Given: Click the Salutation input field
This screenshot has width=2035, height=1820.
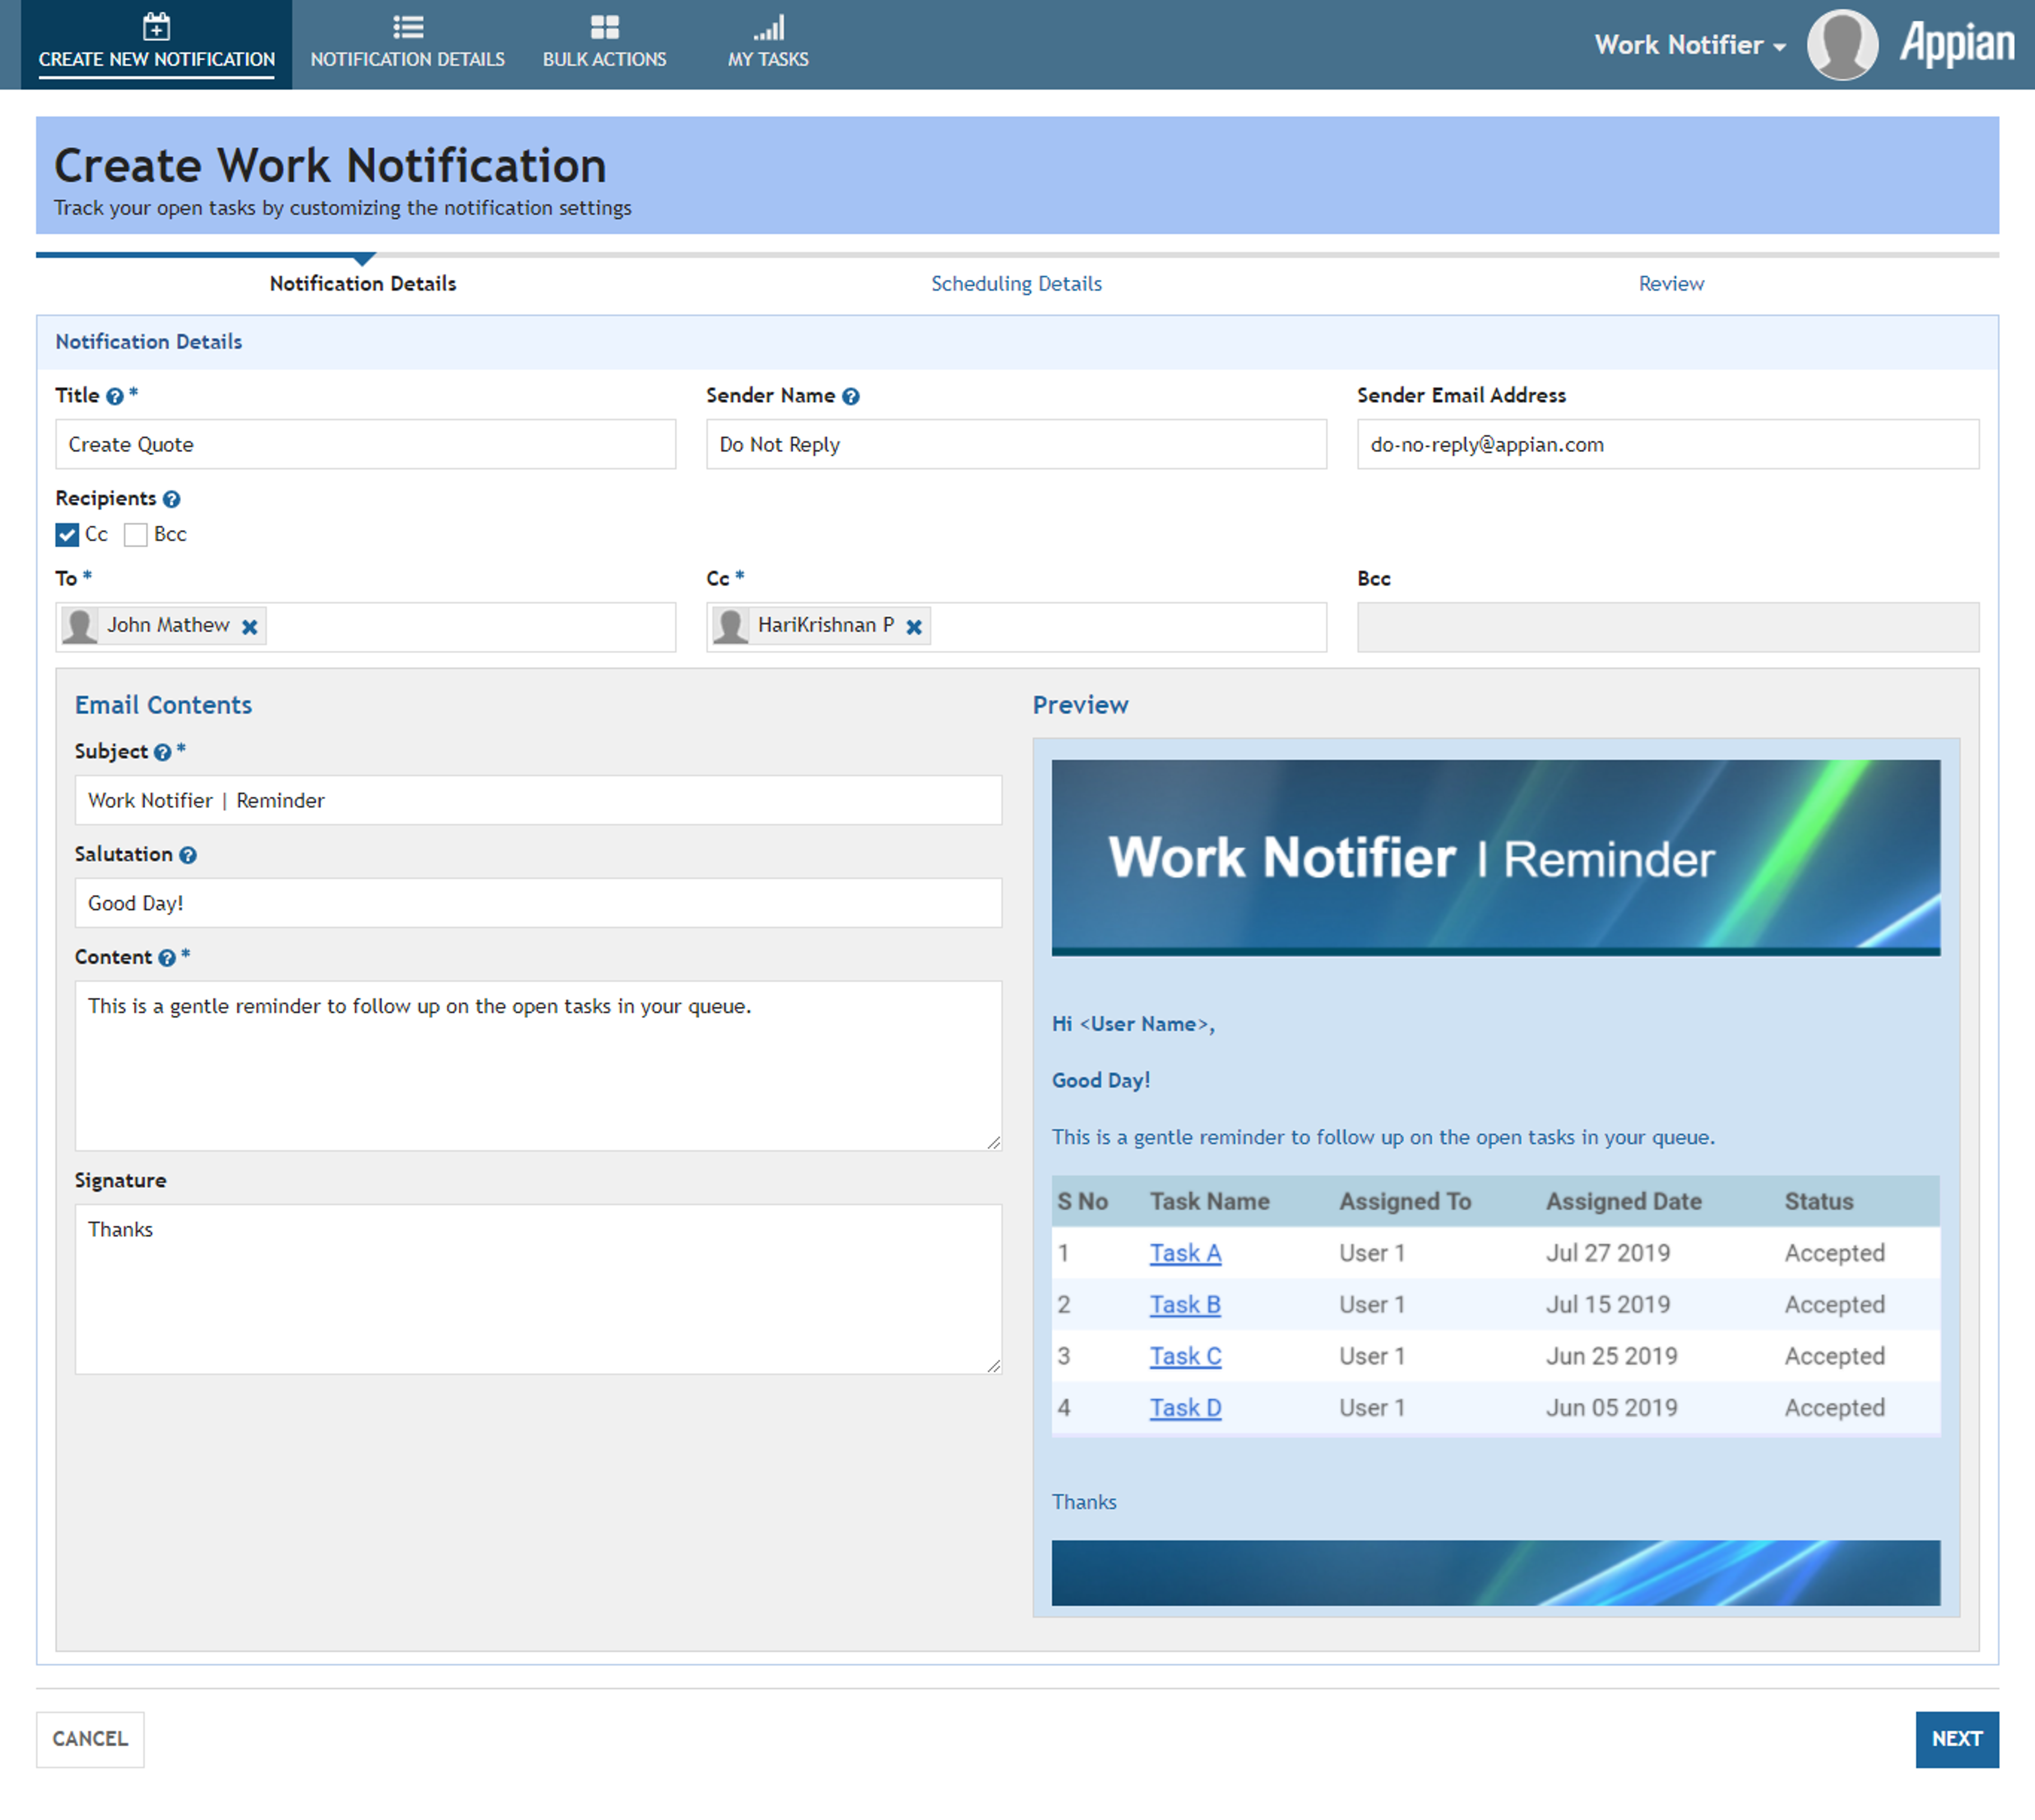Looking at the screenshot, I should pyautogui.click(x=538, y=903).
